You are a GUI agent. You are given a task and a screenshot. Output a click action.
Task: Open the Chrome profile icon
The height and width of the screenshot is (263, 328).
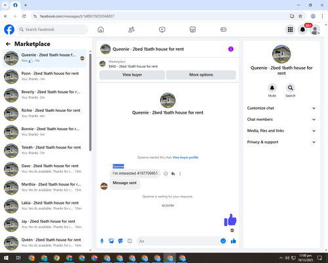point(313,16)
